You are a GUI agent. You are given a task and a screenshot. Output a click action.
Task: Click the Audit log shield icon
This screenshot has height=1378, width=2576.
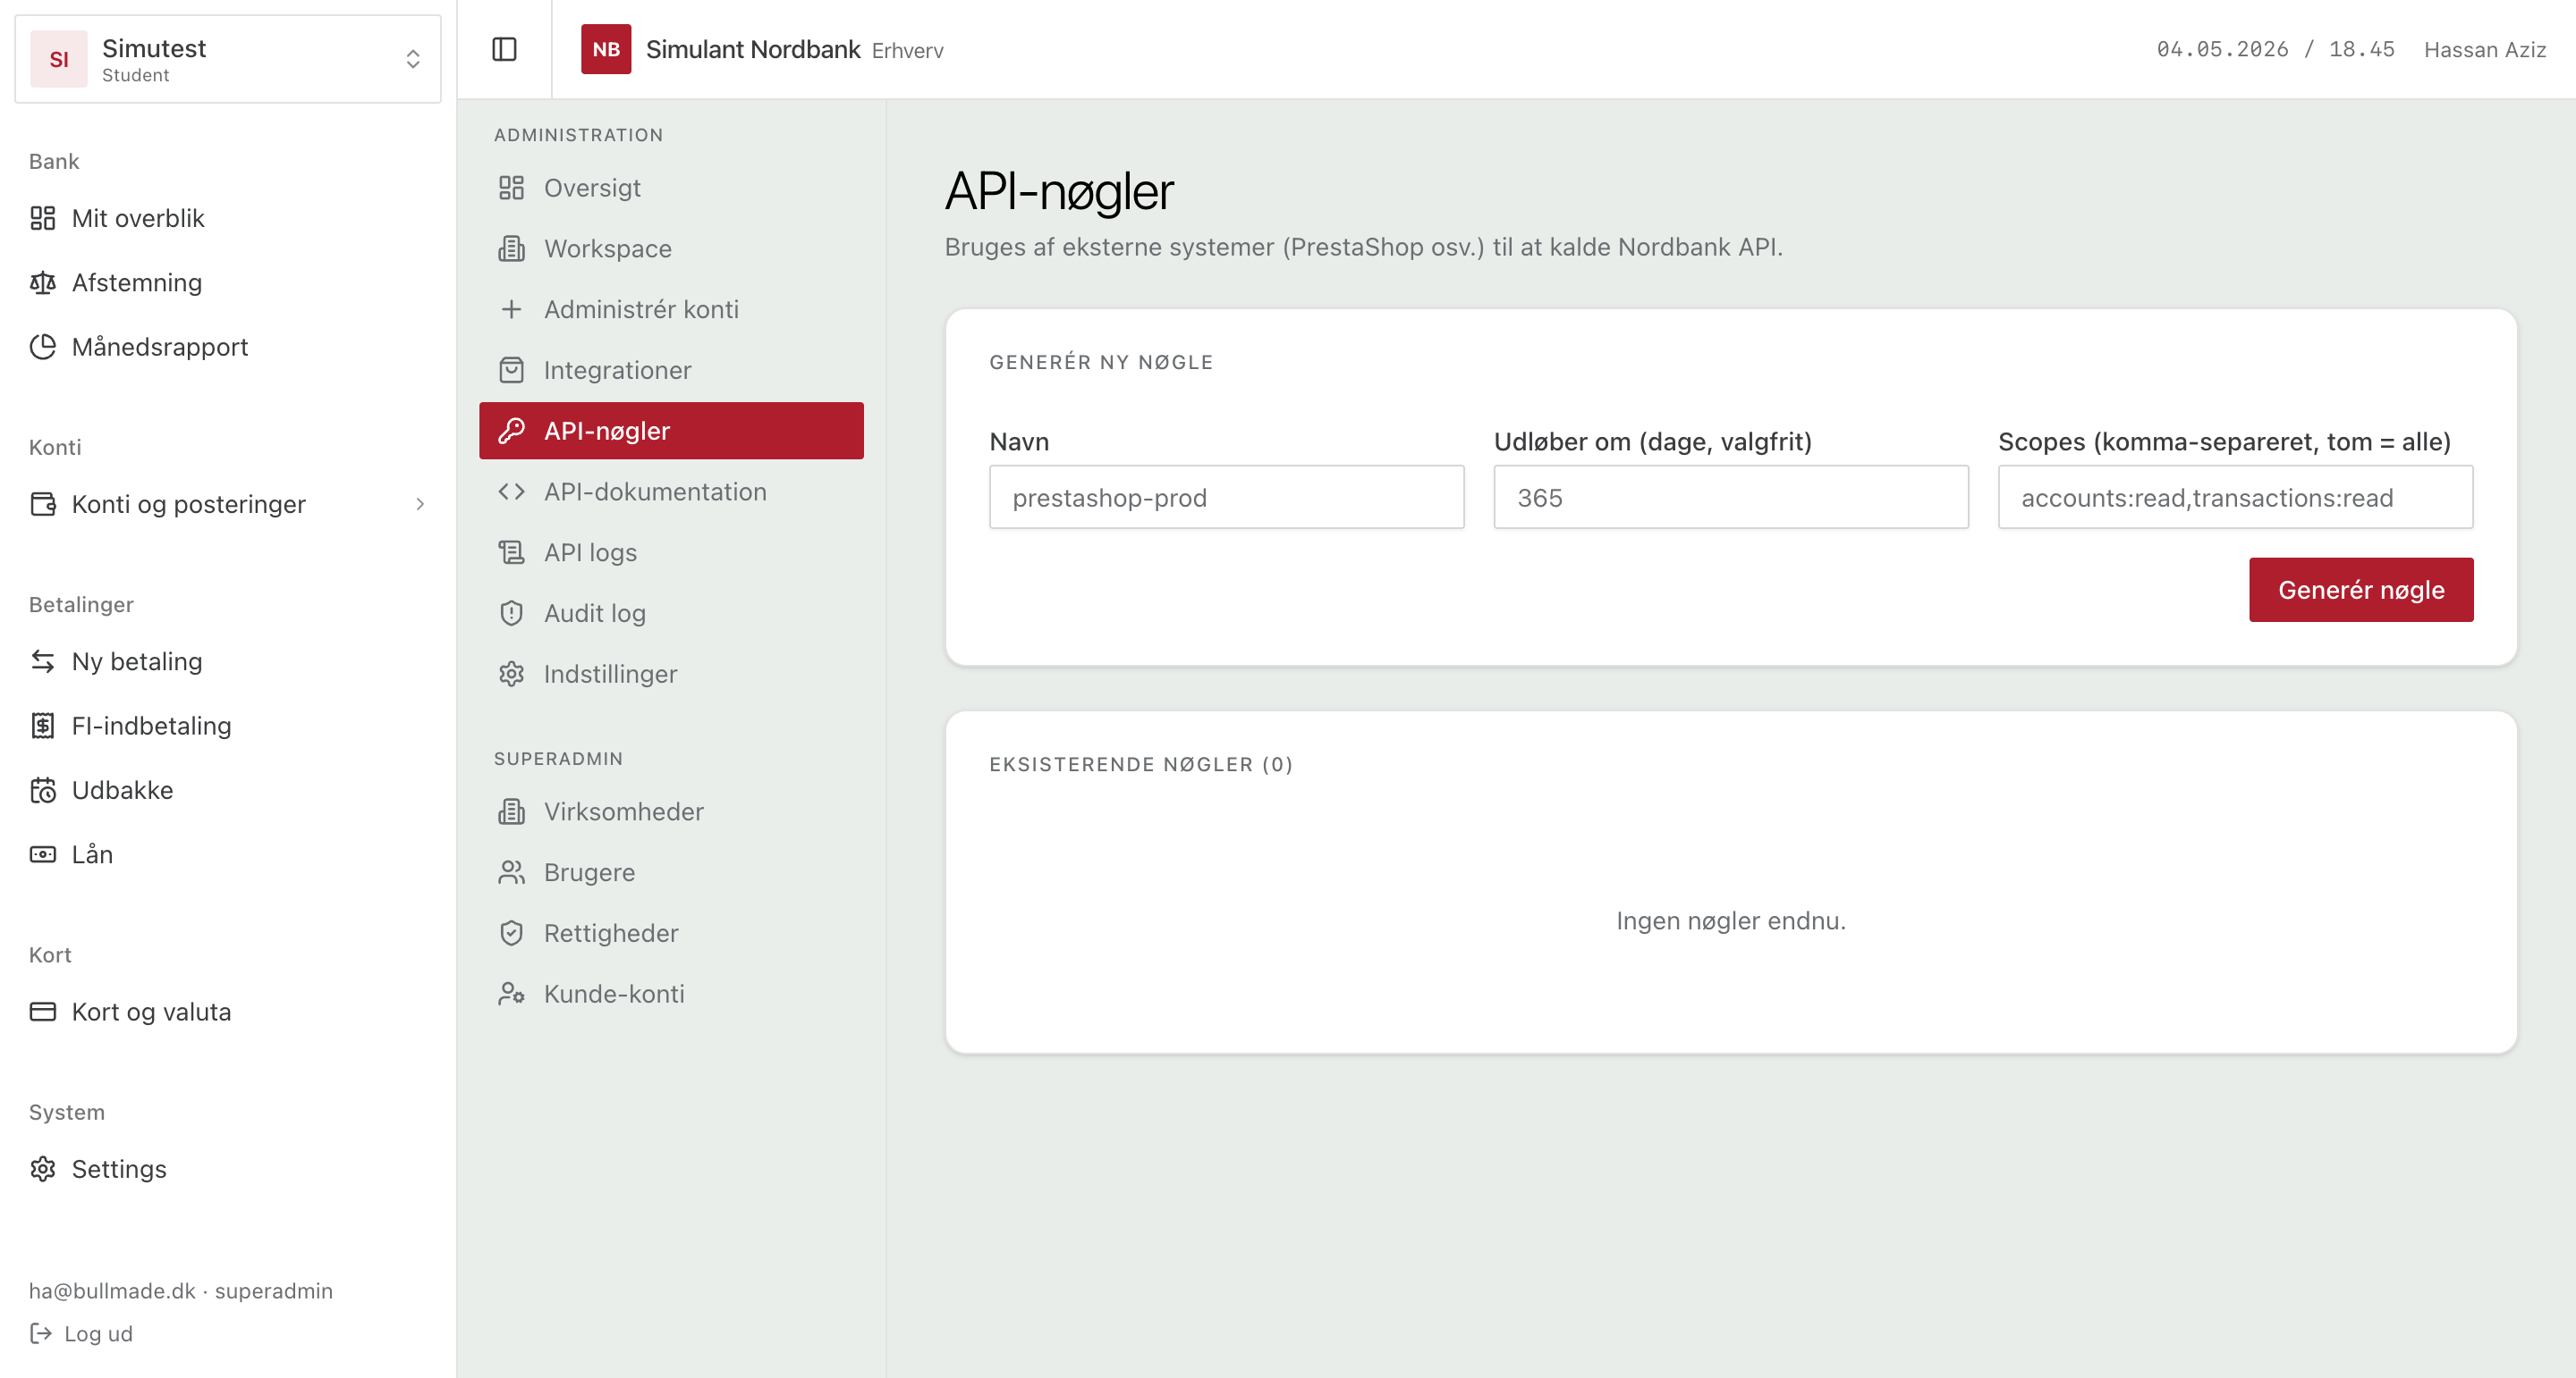tap(511, 614)
